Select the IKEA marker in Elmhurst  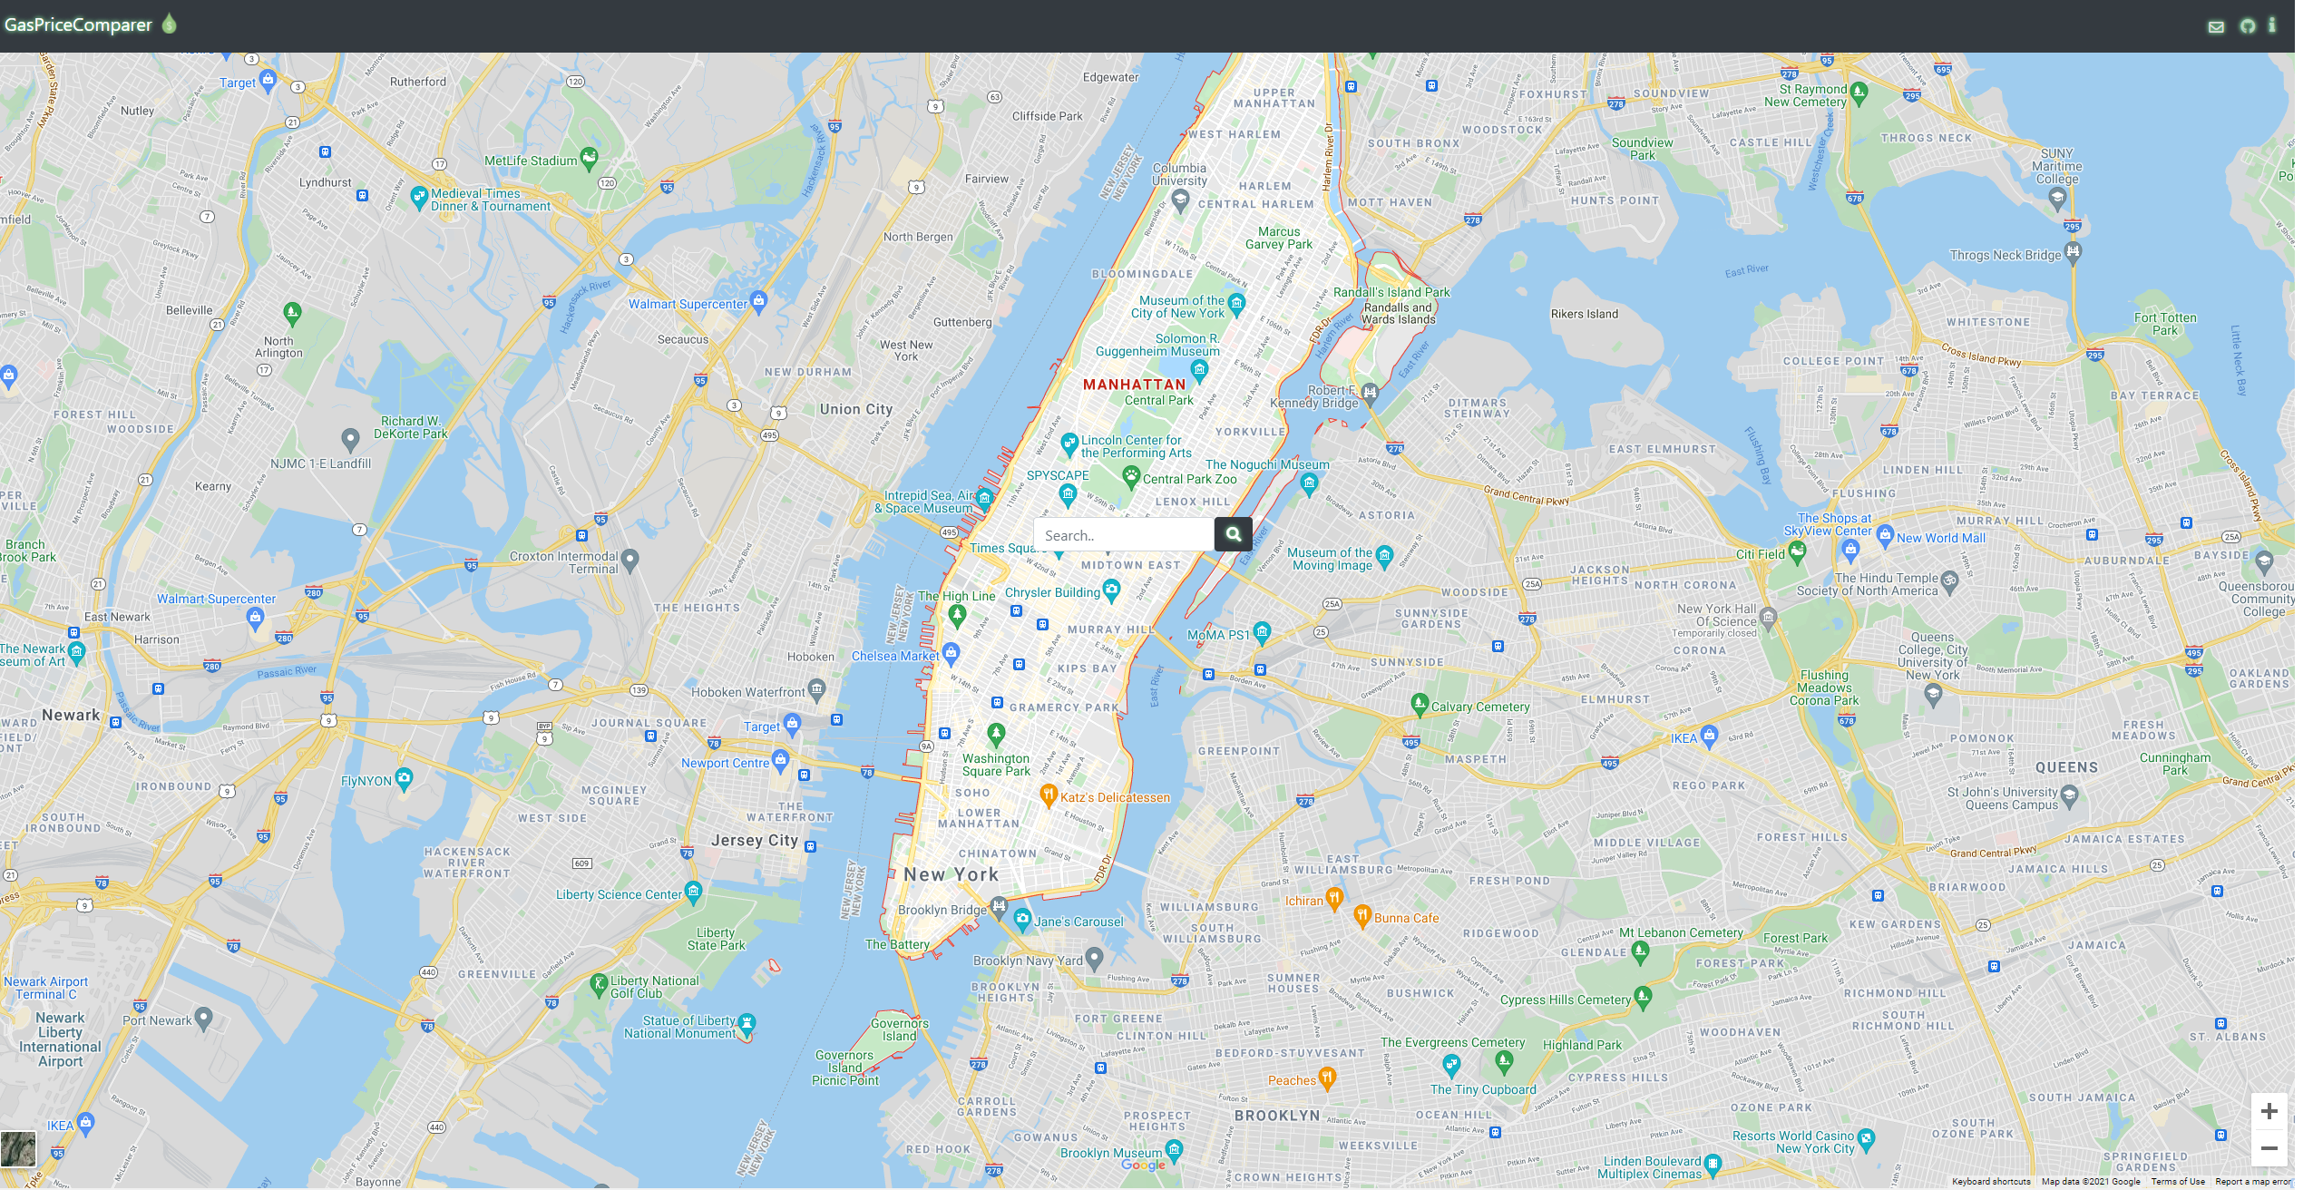[x=1709, y=735]
